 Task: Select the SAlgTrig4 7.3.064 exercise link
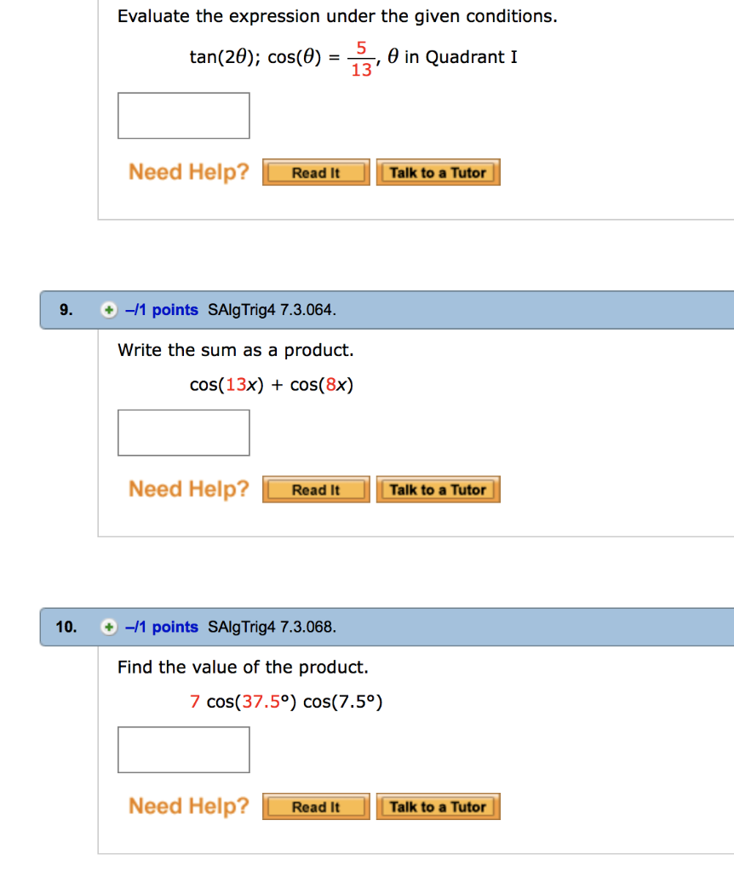click(272, 310)
